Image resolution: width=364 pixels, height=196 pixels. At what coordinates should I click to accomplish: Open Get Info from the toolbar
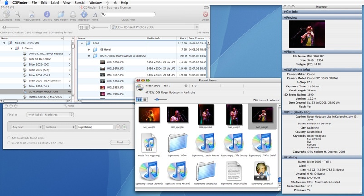tap(47, 14)
